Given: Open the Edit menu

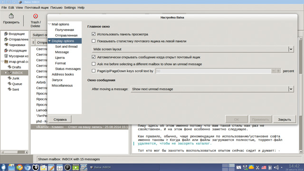Looking at the screenshot, I should pos(11,8).
